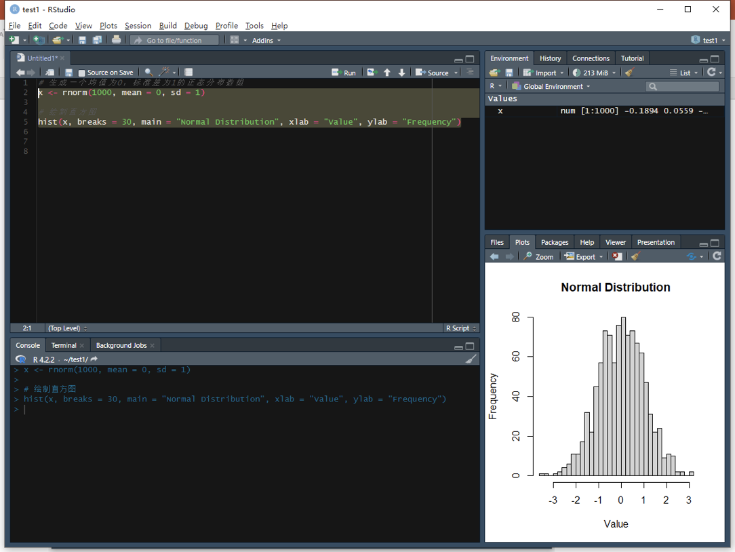Clear environment objects with broom icon

629,73
